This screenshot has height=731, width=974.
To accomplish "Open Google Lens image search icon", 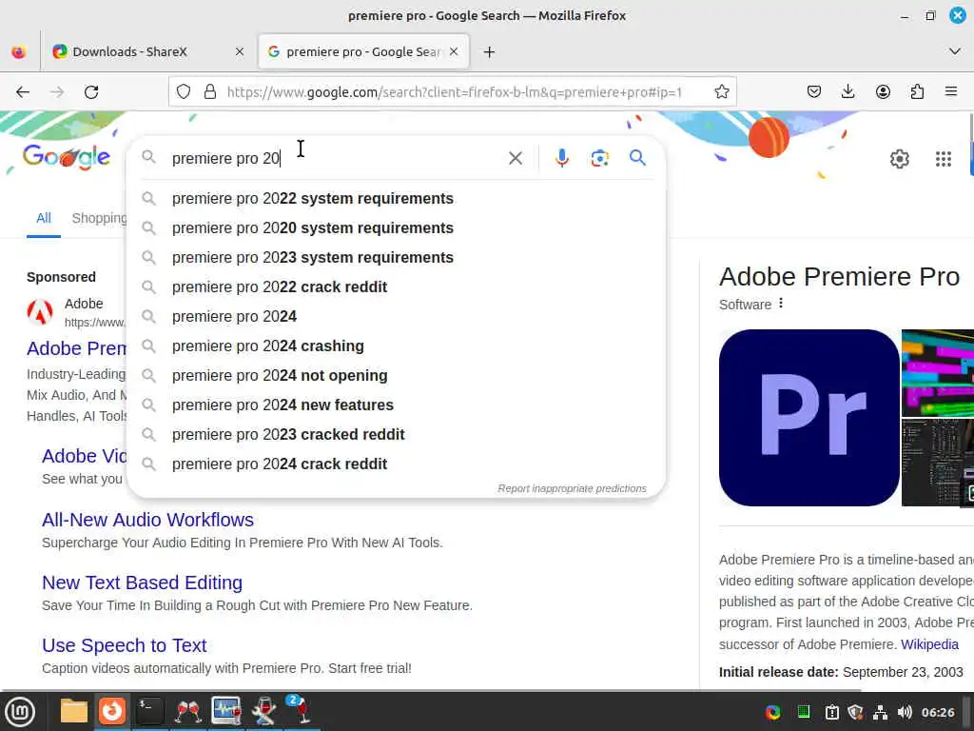I will click(x=599, y=158).
